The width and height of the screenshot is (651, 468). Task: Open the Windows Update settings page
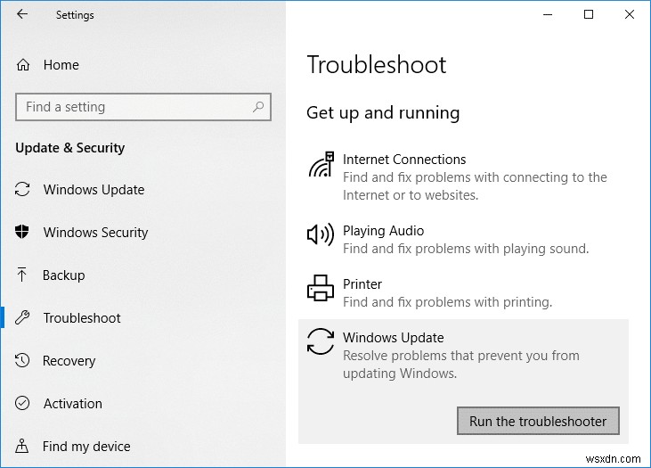[94, 190]
